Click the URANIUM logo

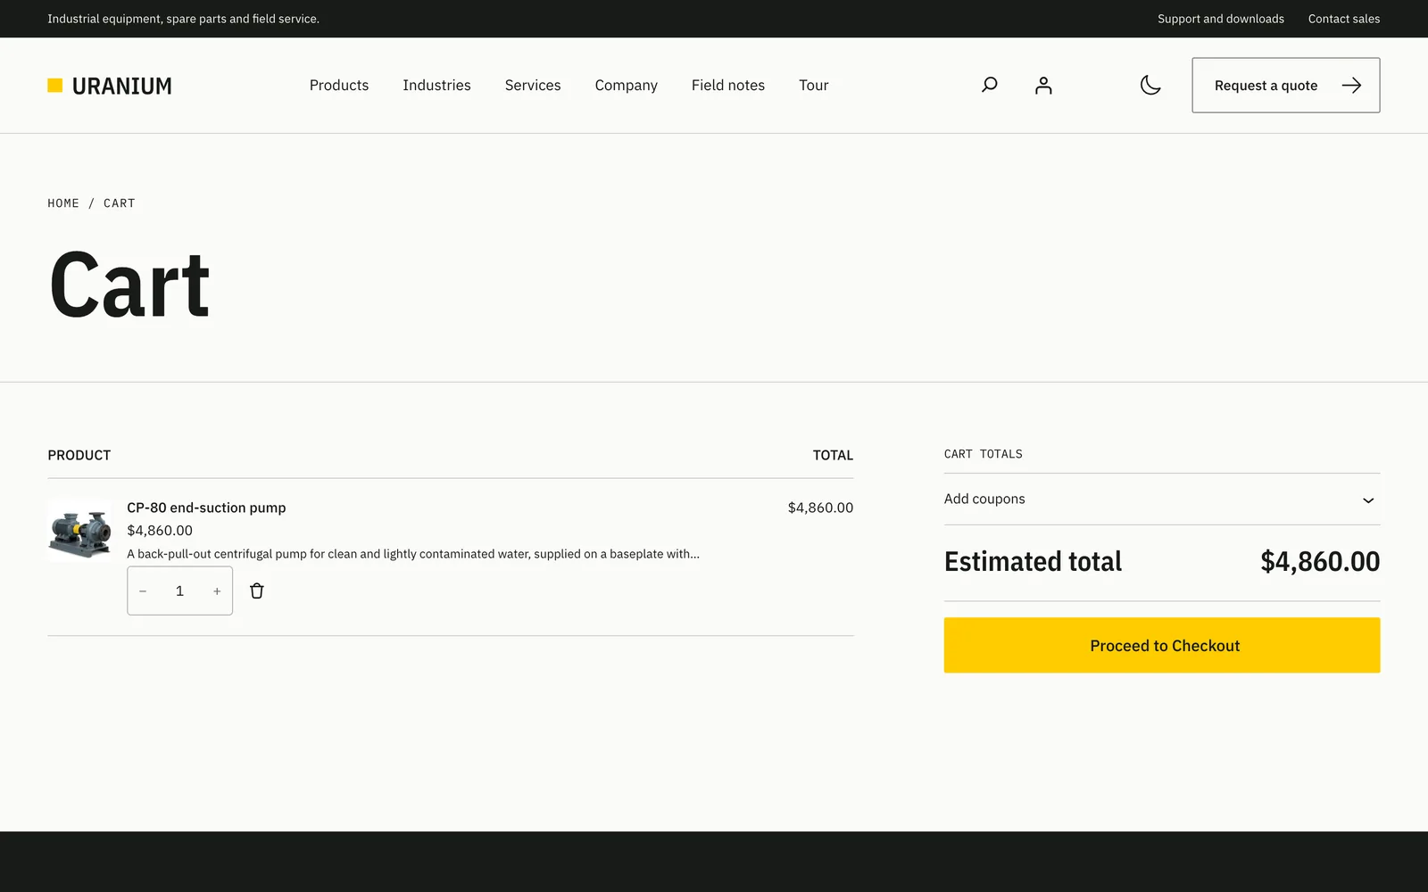[110, 86]
